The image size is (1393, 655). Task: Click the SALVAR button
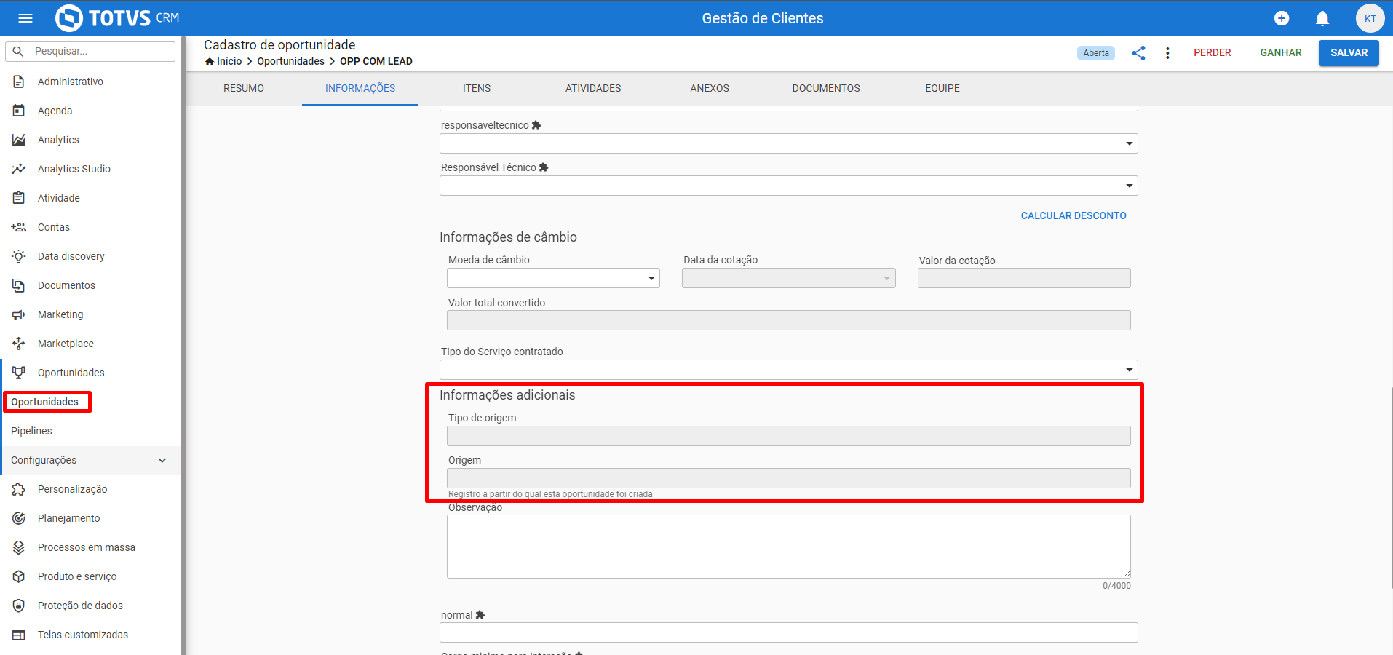tap(1349, 52)
